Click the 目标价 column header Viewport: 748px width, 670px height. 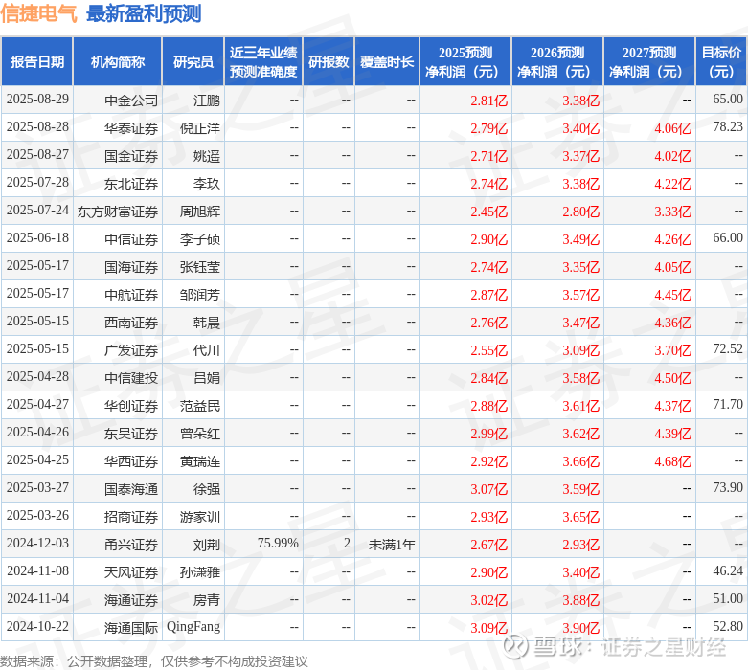(x=721, y=62)
